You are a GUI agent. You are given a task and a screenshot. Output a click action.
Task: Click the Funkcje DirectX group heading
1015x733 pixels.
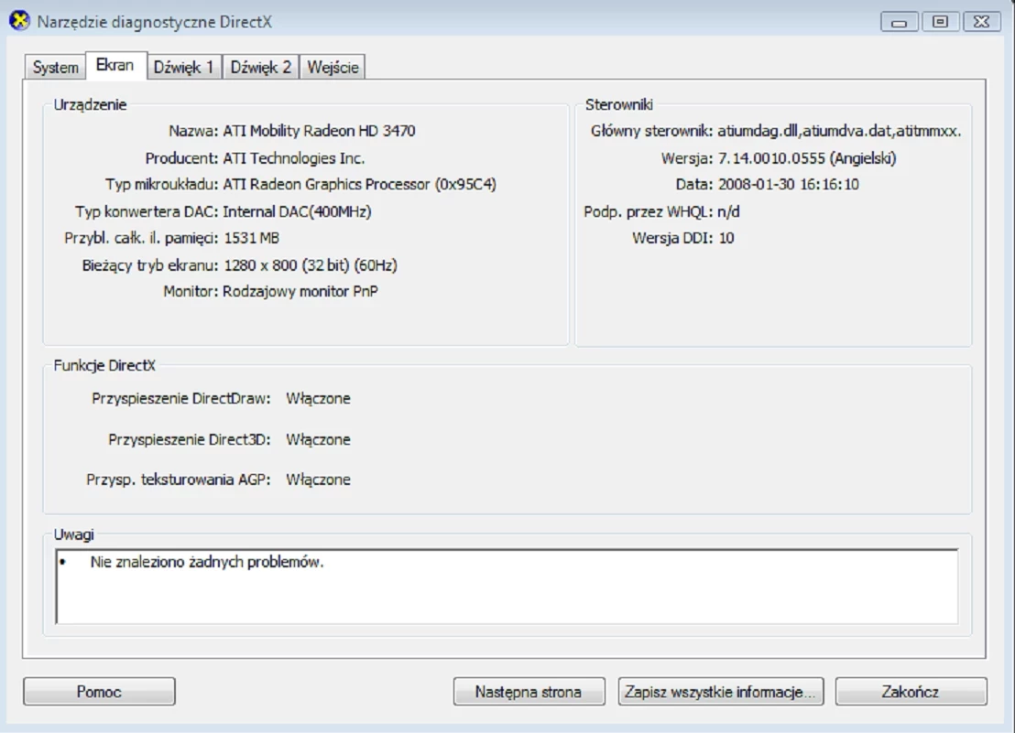click(104, 365)
